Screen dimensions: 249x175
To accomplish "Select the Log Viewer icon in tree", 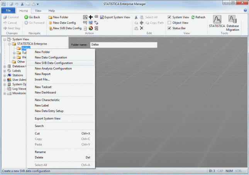I will point(9,89).
